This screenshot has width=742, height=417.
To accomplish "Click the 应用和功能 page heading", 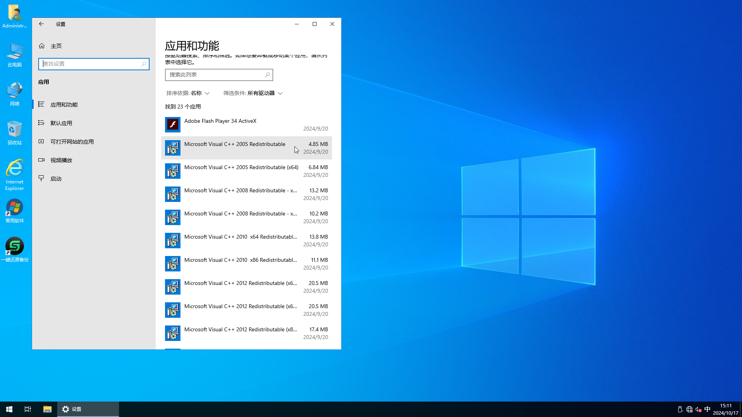I will point(192,46).
